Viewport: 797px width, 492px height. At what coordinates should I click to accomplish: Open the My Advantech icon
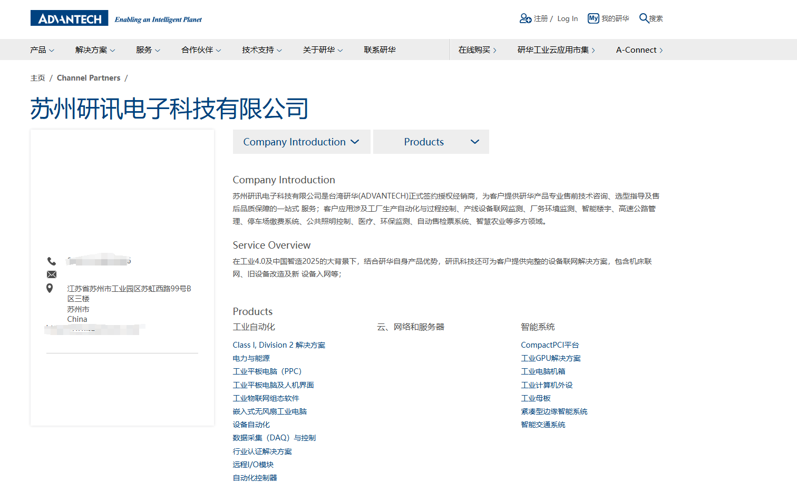click(x=594, y=18)
